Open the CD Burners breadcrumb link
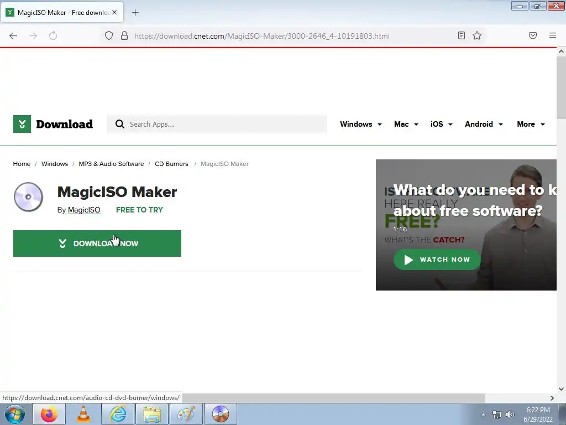Viewport: 566px width, 425px height. 171,164
